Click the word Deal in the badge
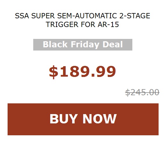The width and height of the screenshot is (165, 144). coord(113,44)
